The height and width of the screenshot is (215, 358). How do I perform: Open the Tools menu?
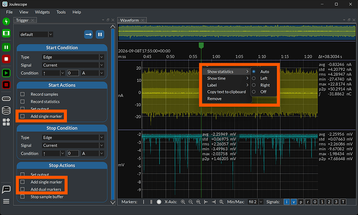coord(61,12)
